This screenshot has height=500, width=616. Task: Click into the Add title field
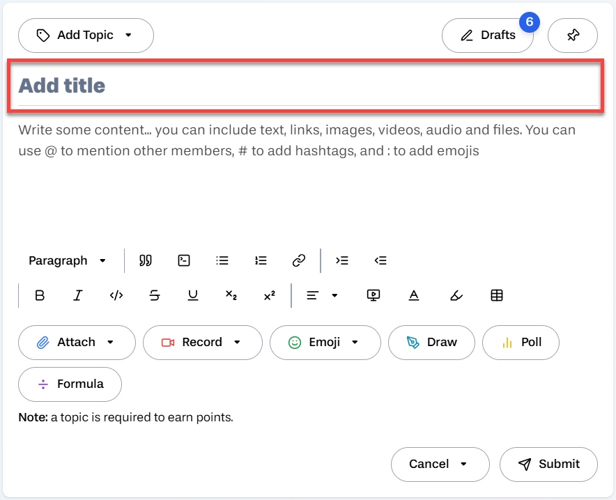pyautogui.click(x=308, y=86)
